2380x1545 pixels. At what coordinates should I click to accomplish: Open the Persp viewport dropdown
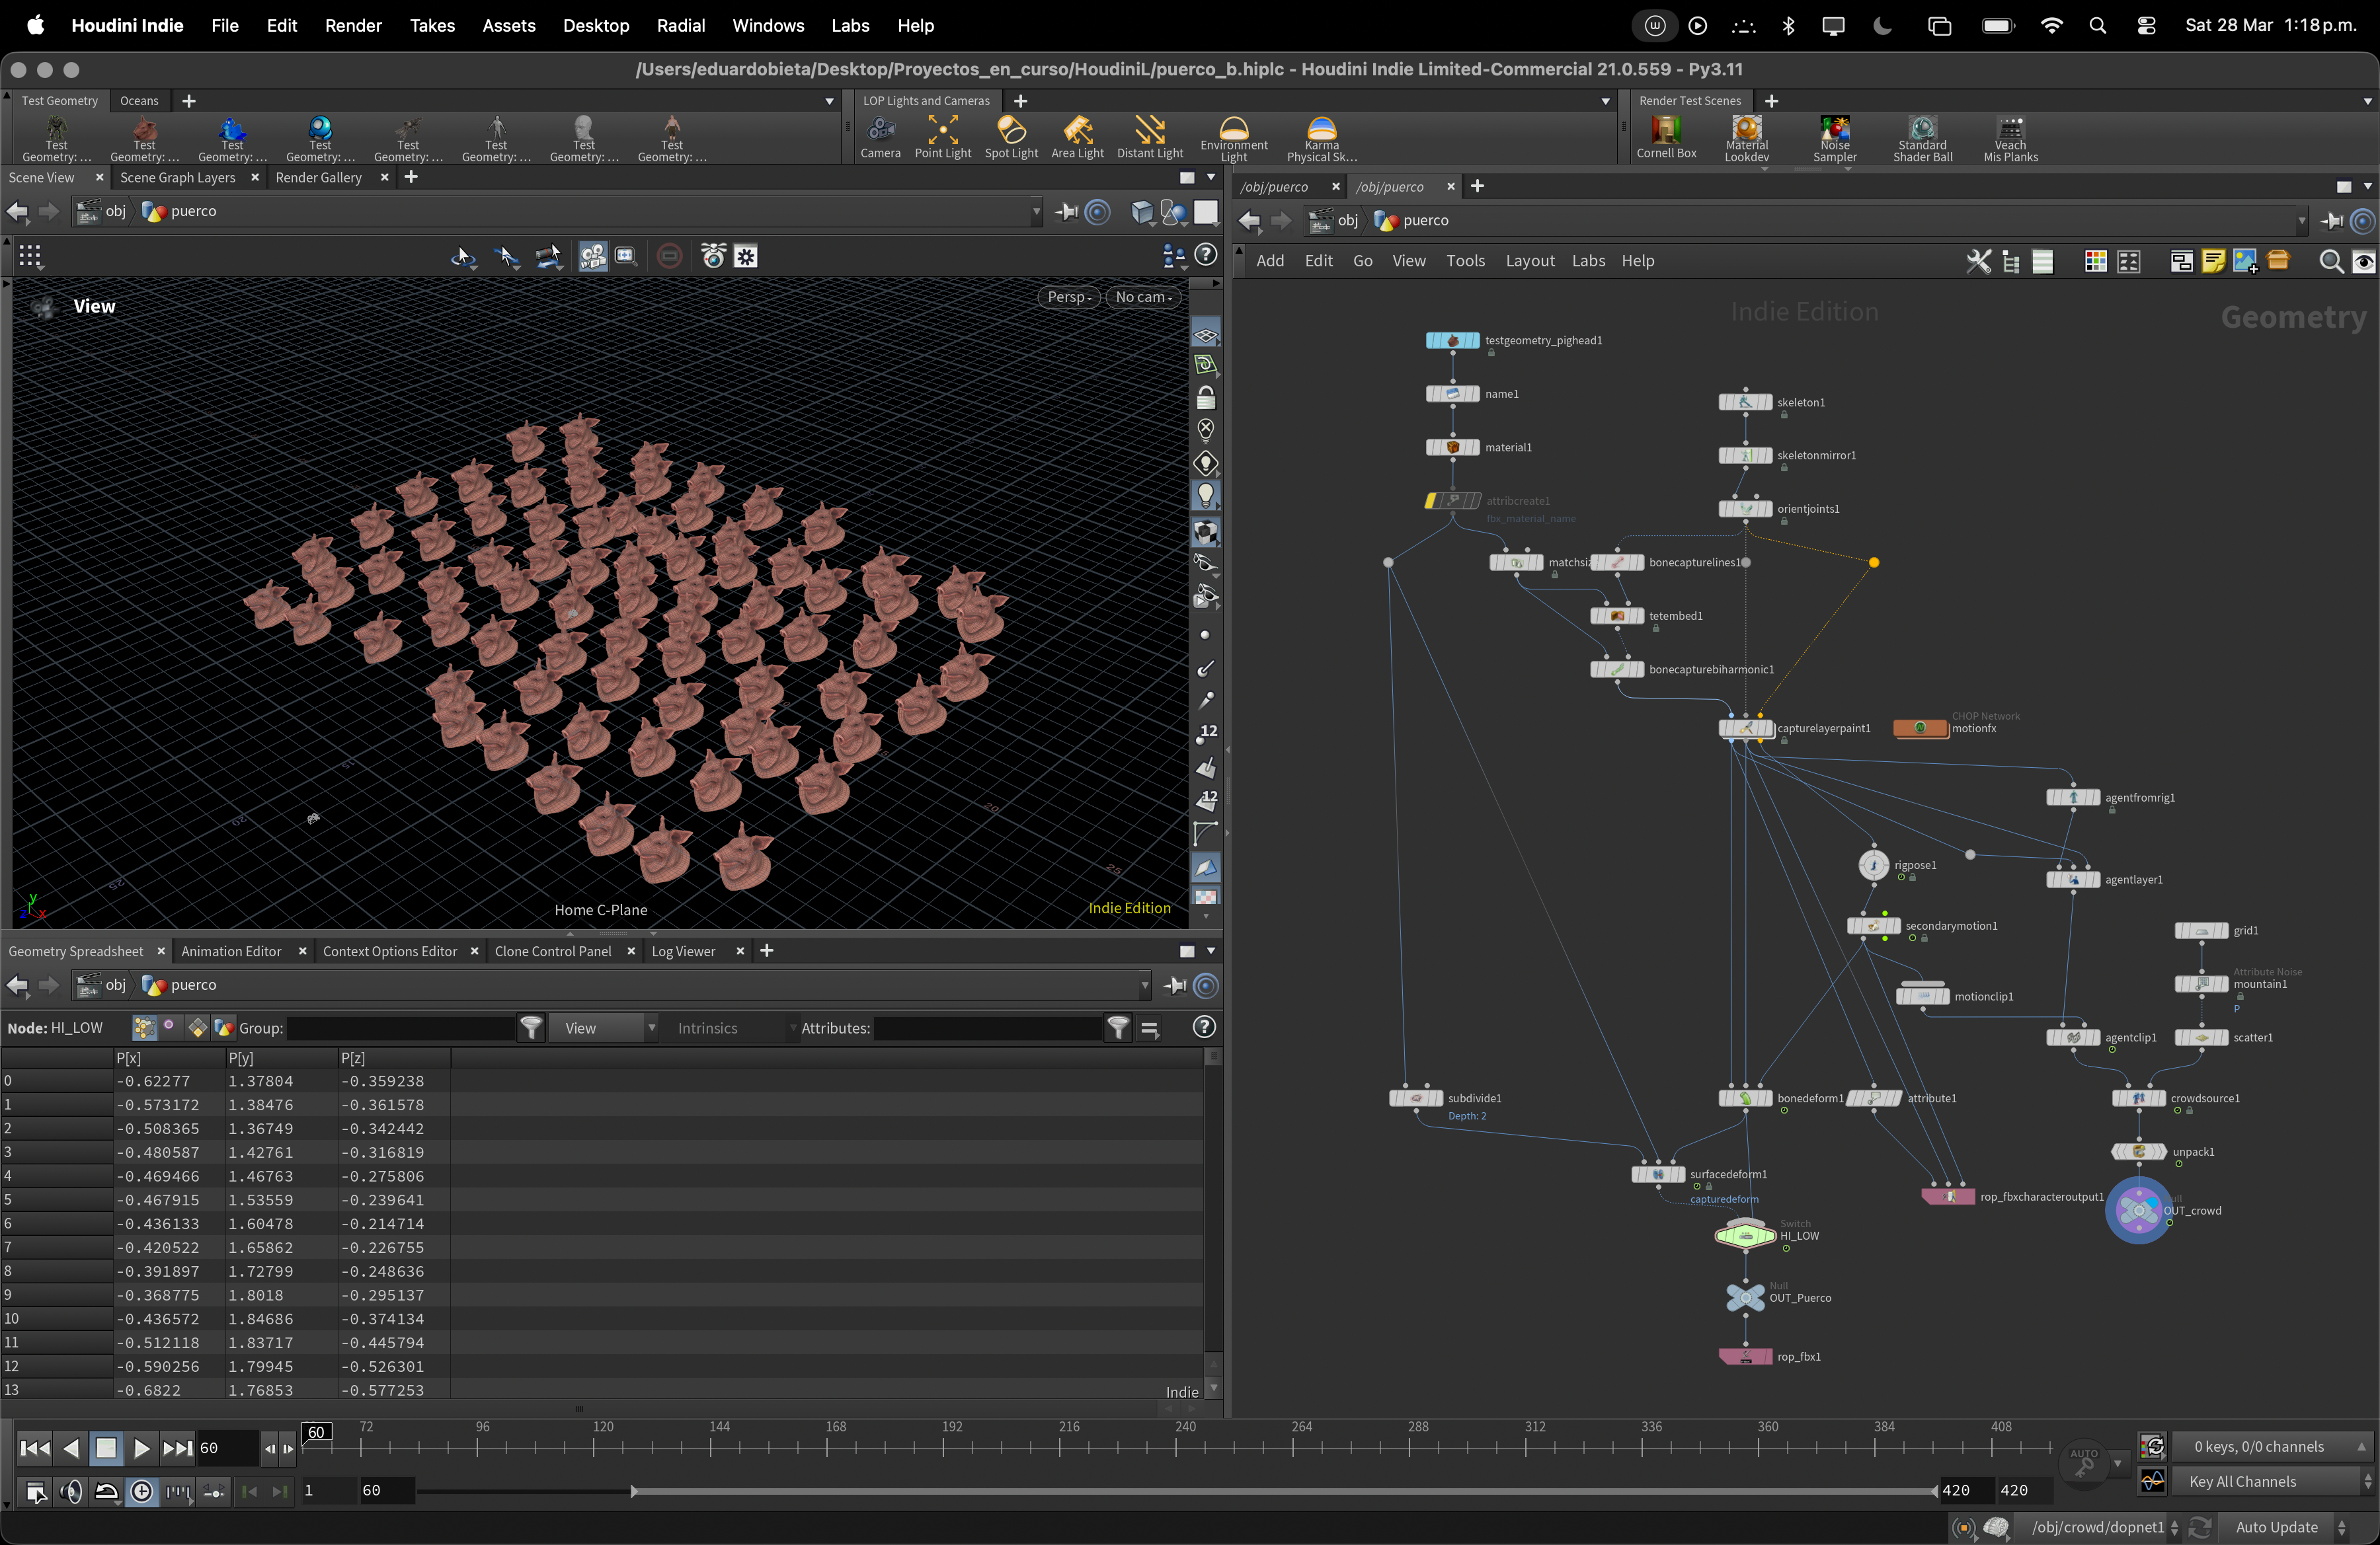[1068, 297]
